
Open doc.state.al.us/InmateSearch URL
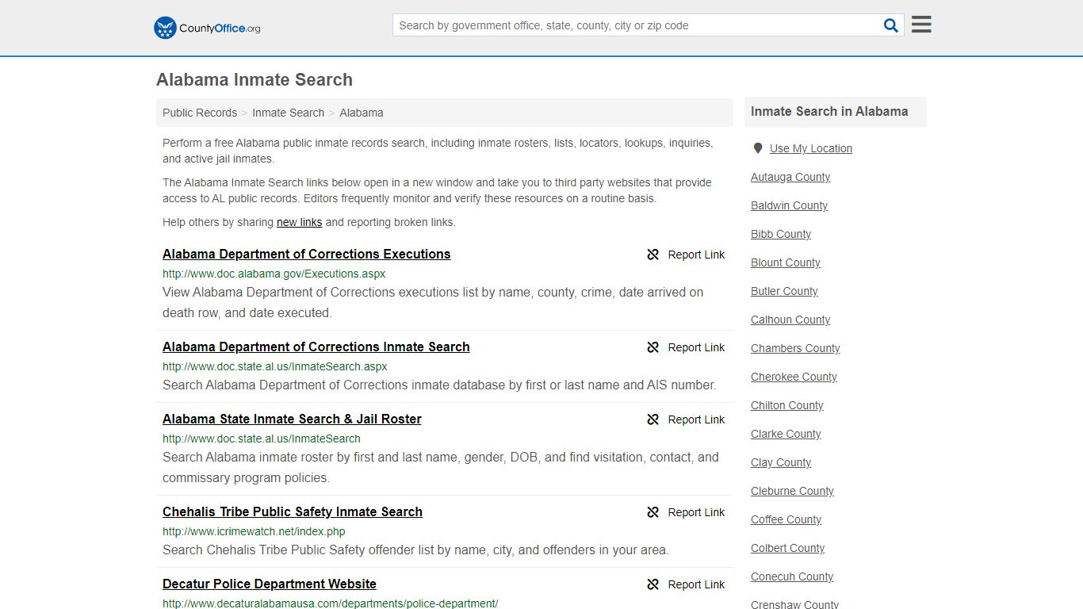click(262, 439)
